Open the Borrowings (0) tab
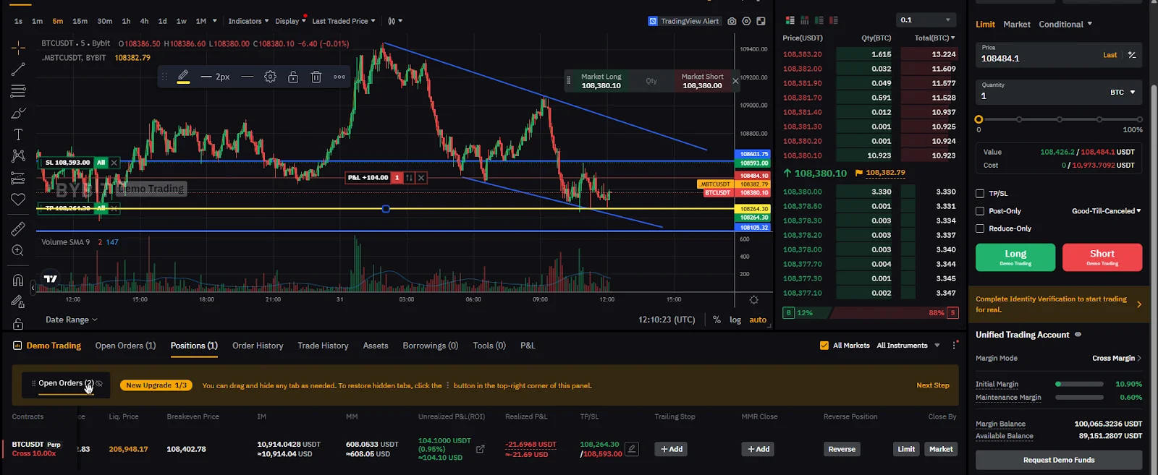The width and height of the screenshot is (1158, 475). [x=431, y=346]
